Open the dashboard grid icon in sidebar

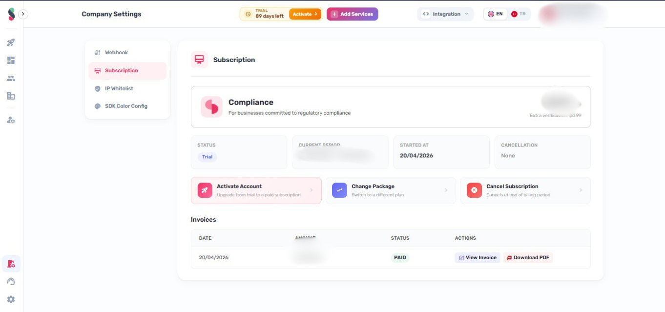tap(11, 61)
